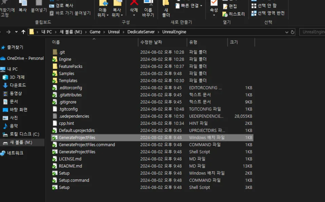Select the LICENSE.md file icon
The height and width of the screenshot is (202, 325).
[x=54, y=159]
